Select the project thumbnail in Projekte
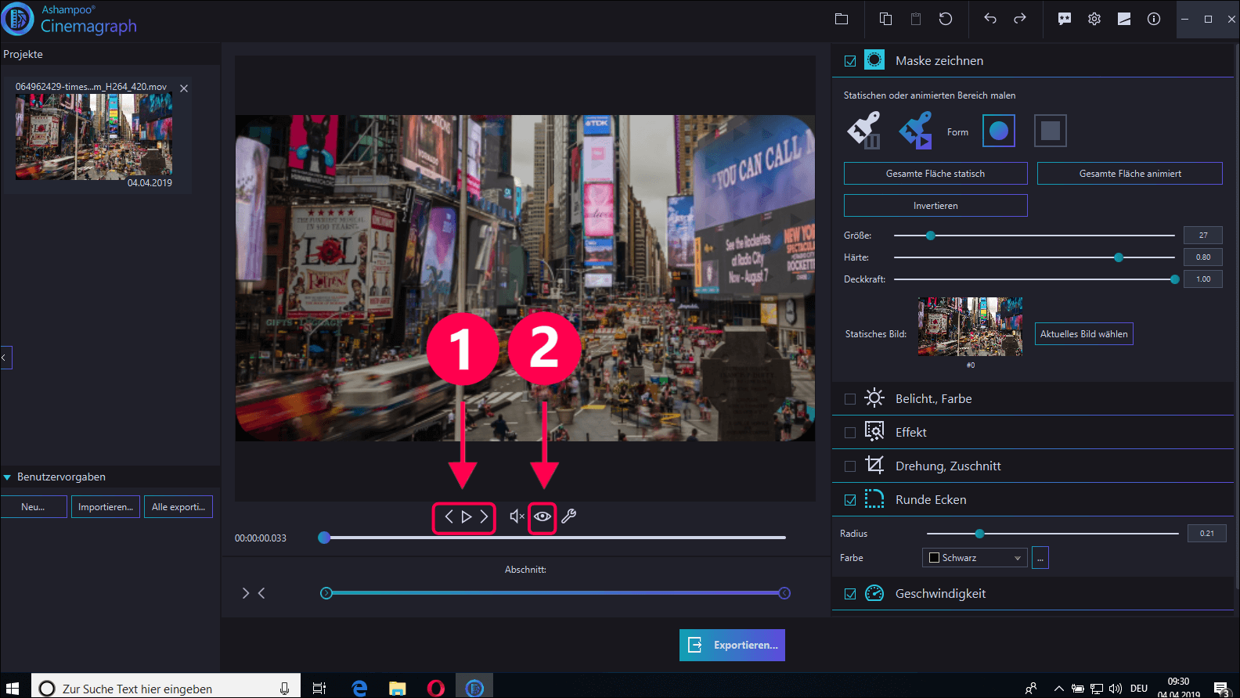1240x698 pixels. (x=94, y=137)
